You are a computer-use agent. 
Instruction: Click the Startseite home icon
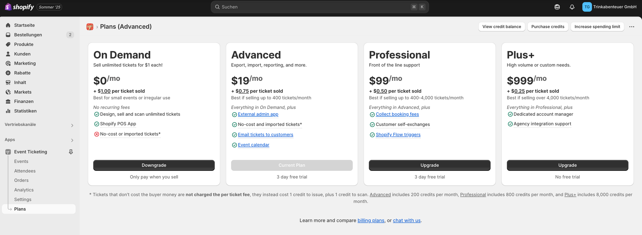pyautogui.click(x=8, y=25)
